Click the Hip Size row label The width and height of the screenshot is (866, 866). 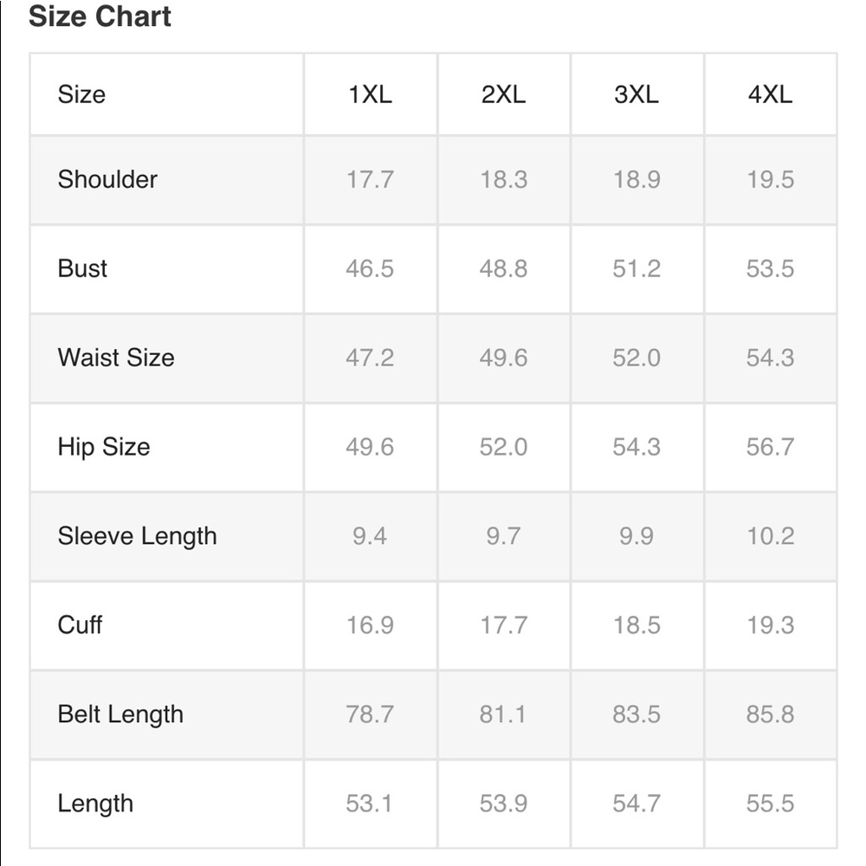click(104, 447)
